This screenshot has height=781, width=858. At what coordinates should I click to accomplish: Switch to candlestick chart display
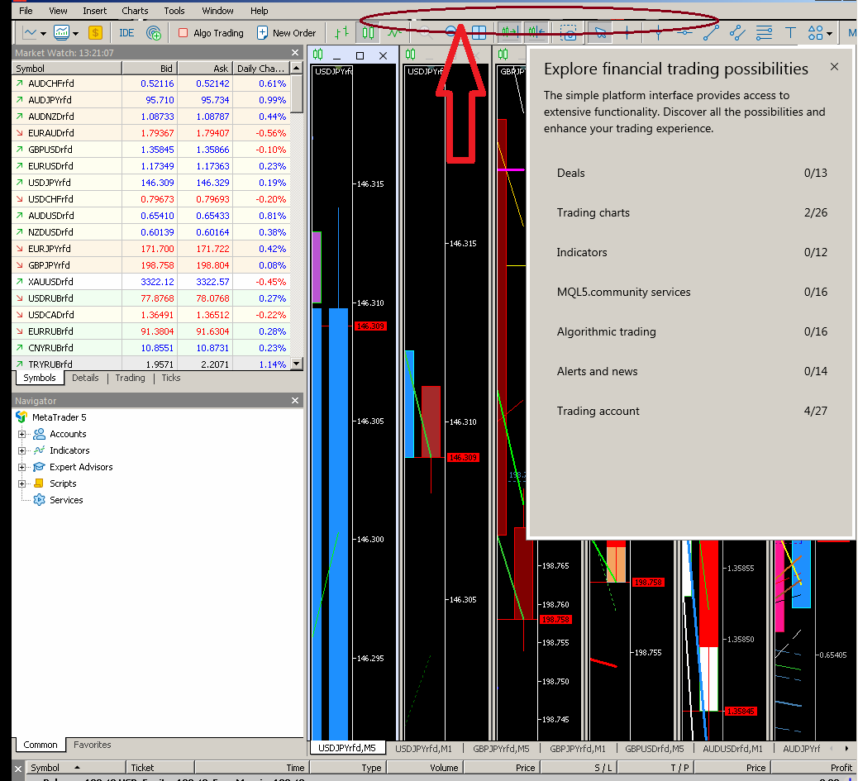[368, 33]
